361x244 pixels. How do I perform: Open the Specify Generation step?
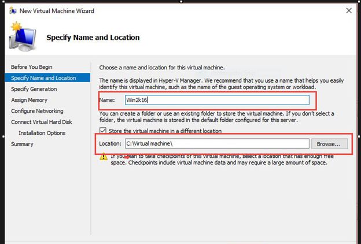point(34,89)
